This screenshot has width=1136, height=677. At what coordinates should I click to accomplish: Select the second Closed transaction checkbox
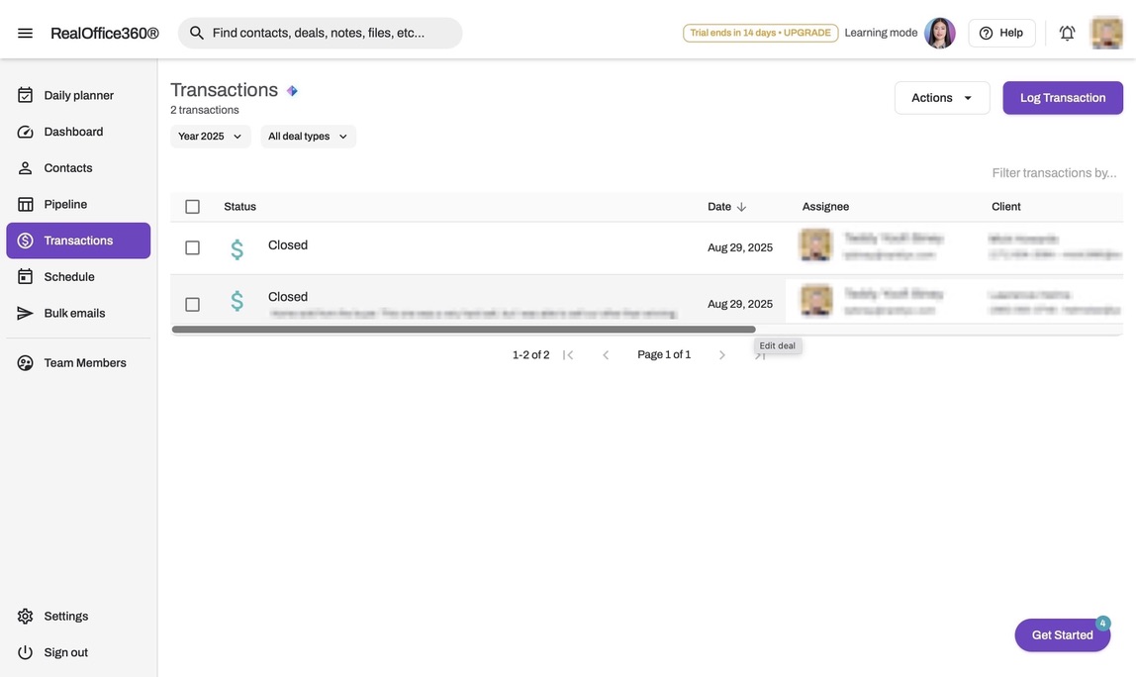pyautogui.click(x=192, y=304)
